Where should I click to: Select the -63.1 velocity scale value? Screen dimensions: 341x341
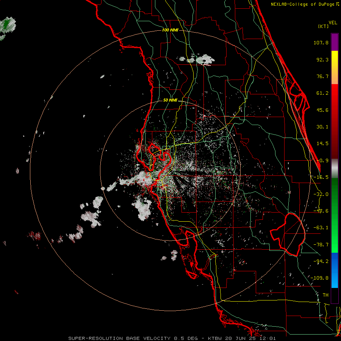click(x=321, y=228)
